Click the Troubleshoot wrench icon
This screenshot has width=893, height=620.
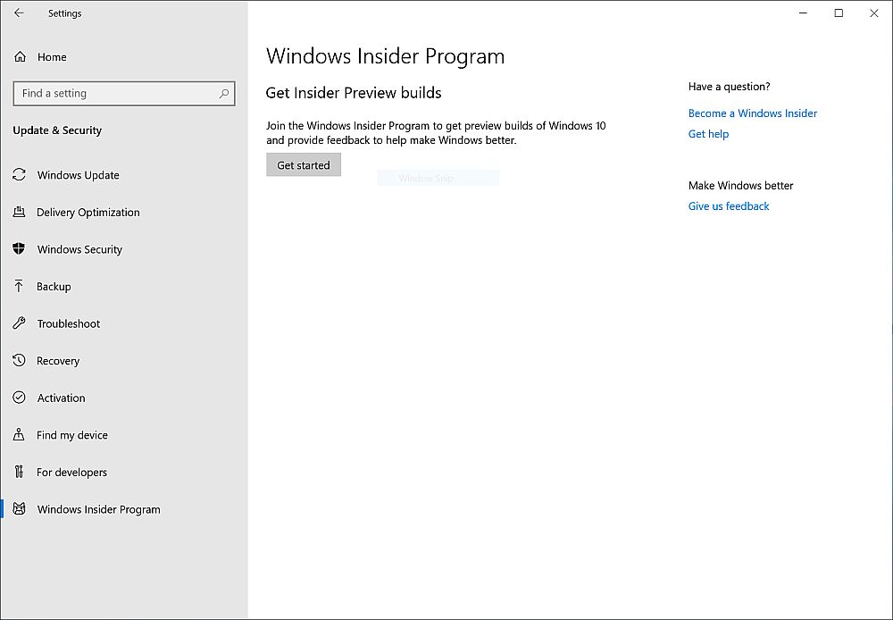20,323
